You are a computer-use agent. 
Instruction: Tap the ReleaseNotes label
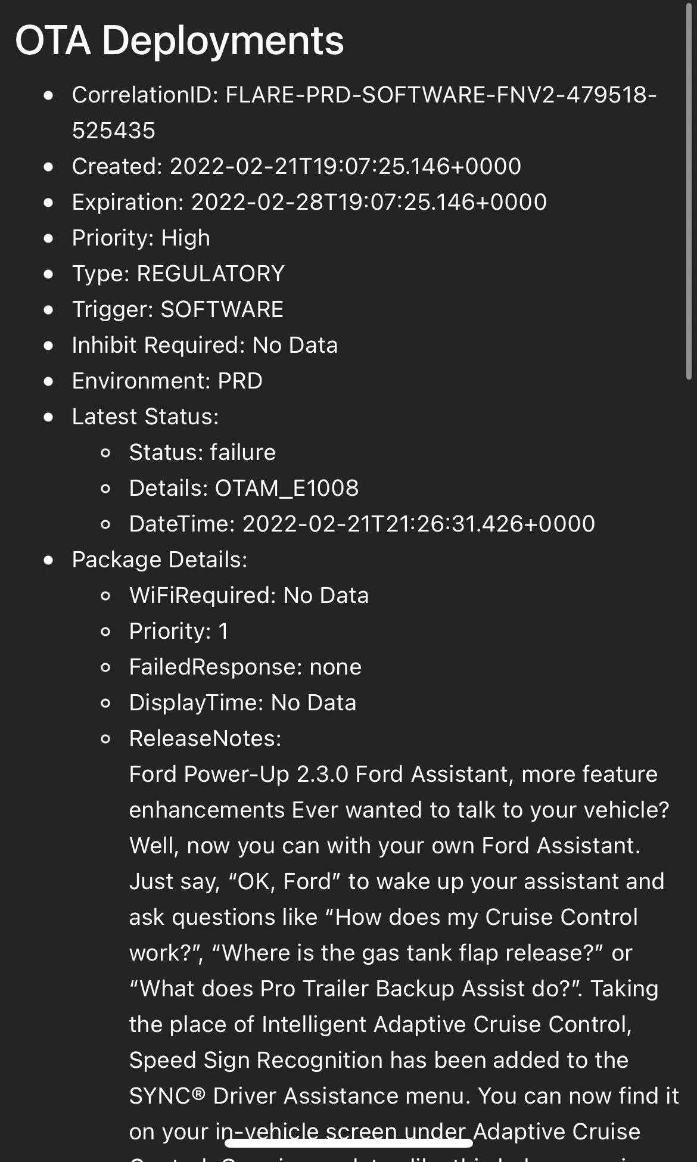point(205,739)
